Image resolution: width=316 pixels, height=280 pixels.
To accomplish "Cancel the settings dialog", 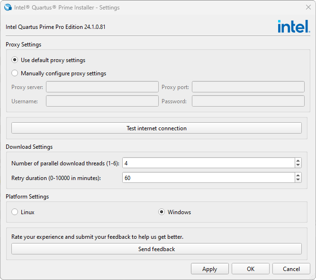I will click(x=291, y=269).
